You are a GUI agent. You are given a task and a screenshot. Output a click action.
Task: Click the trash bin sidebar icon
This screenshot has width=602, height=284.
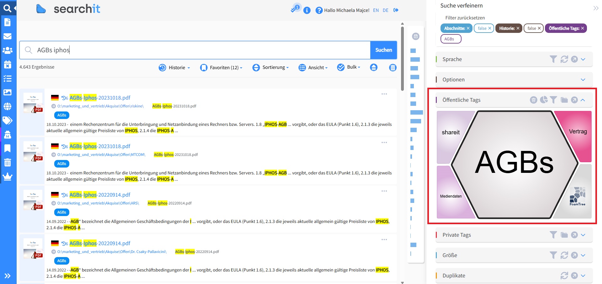point(8,163)
